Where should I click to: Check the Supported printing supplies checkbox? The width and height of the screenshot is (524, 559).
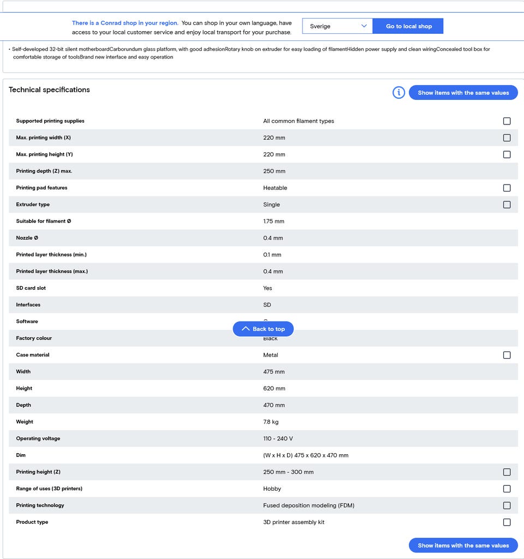507,121
